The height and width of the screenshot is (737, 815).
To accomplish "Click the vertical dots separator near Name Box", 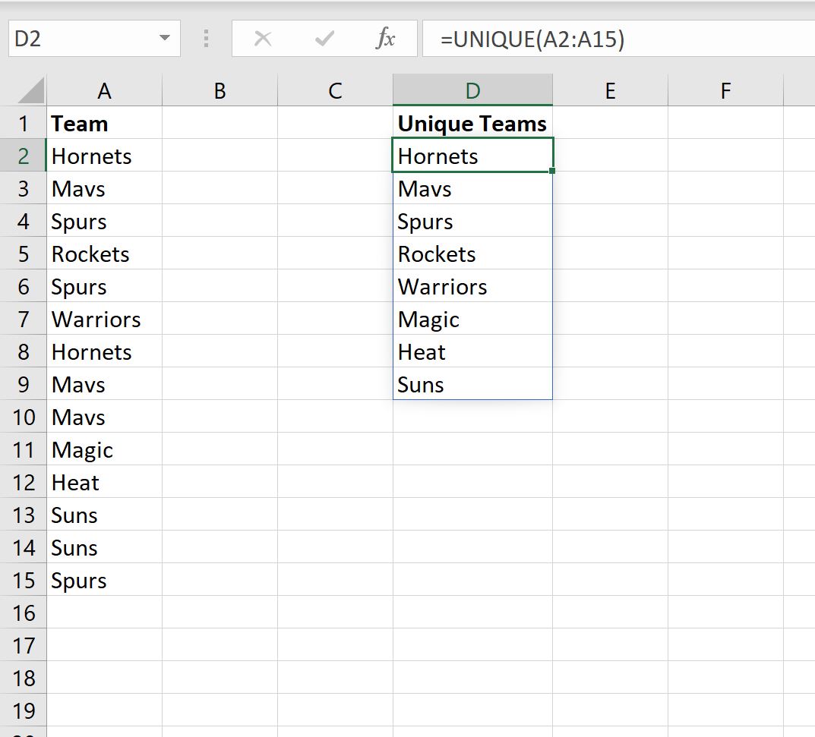I will click(x=206, y=39).
